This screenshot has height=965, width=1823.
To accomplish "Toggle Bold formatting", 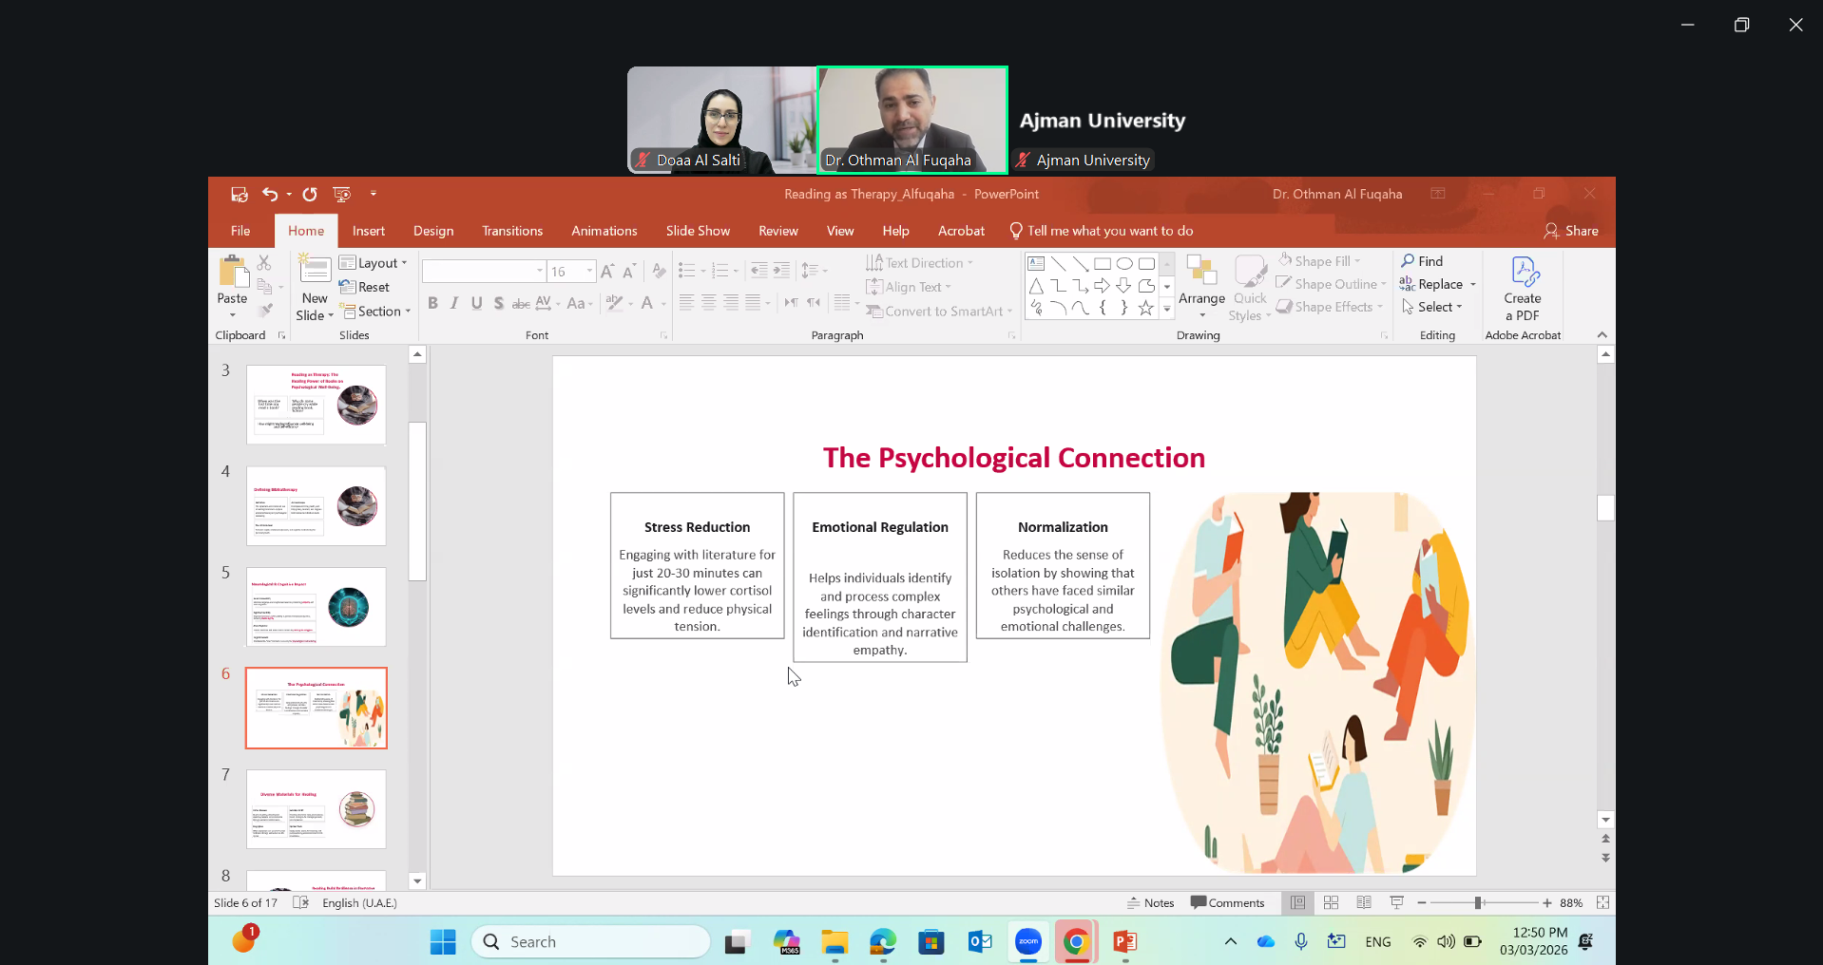I will click(432, 303).
